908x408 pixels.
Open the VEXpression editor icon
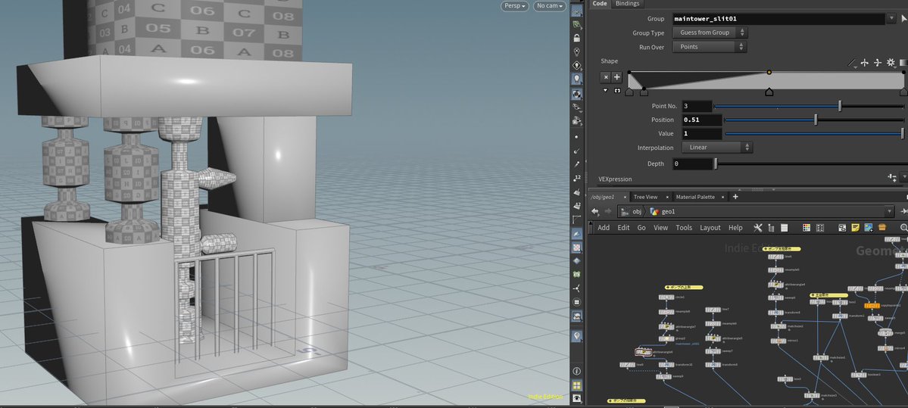tap(892, 177)
